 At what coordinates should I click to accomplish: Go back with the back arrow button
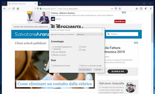coord(5,9)
